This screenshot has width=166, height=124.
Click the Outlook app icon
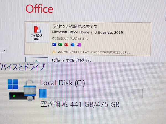[x=72, y=45]
